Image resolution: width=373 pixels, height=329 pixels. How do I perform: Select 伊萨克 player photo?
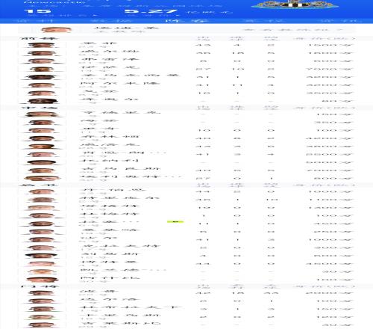pos(41,69)
